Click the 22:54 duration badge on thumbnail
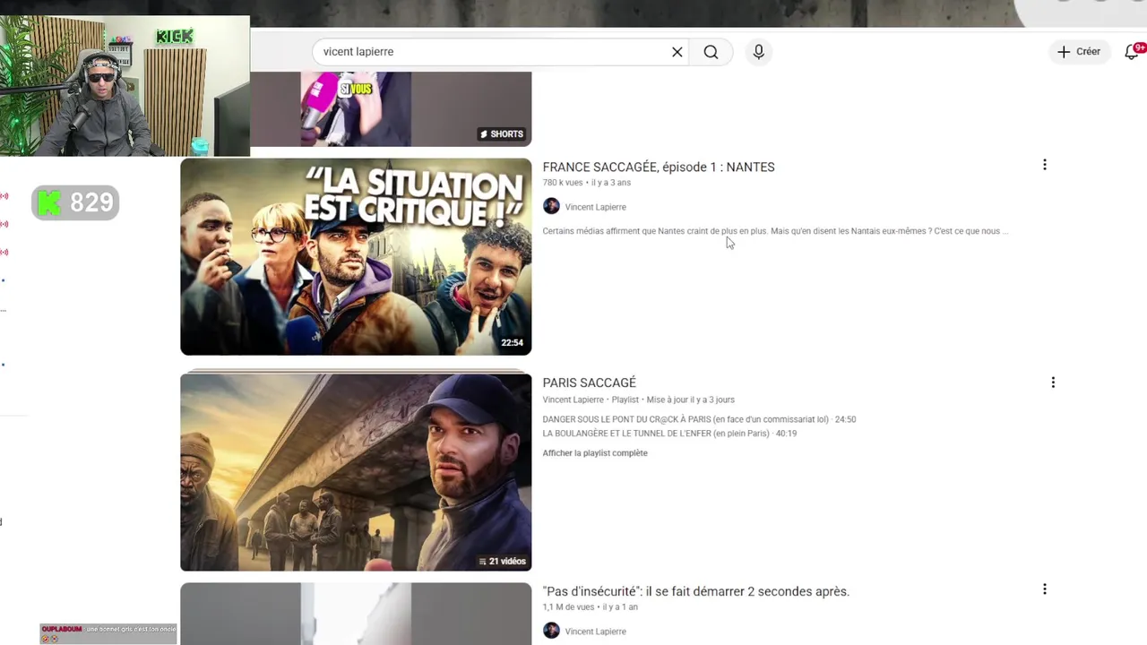This screenshot has height=645, width=1147. [512, 343]
